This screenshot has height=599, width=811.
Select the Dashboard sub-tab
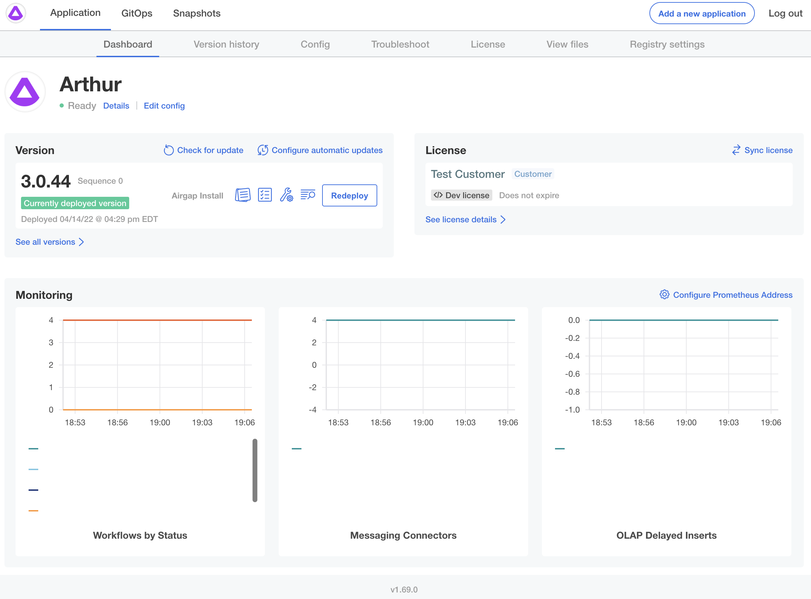(x=127, y=44)
